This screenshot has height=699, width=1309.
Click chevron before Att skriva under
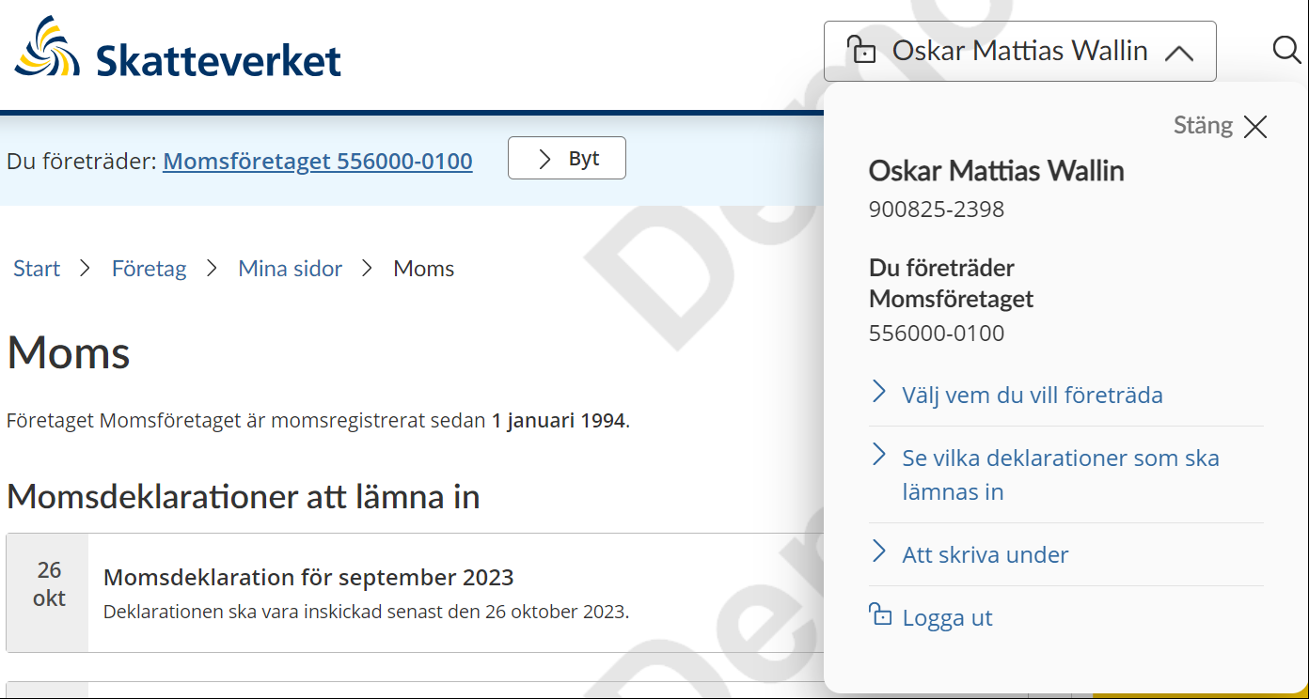[879, 551]
